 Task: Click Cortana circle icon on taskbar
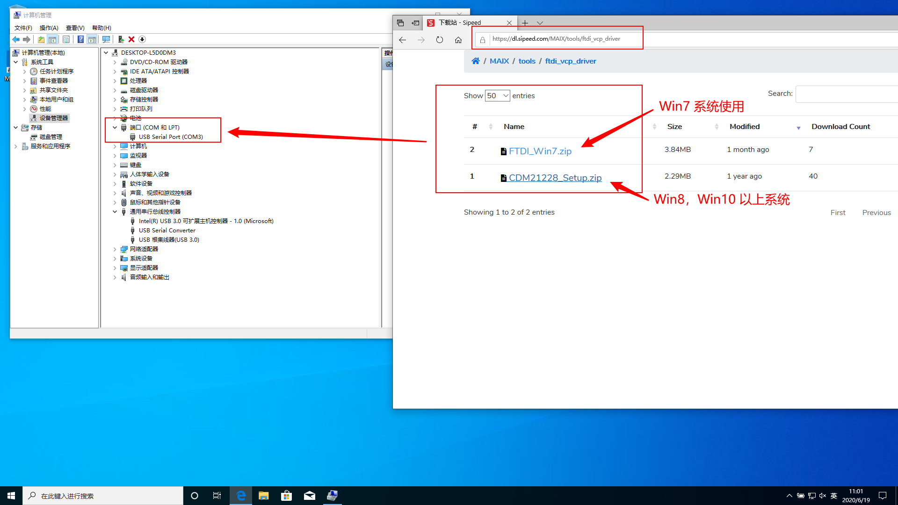pos(195,496)
